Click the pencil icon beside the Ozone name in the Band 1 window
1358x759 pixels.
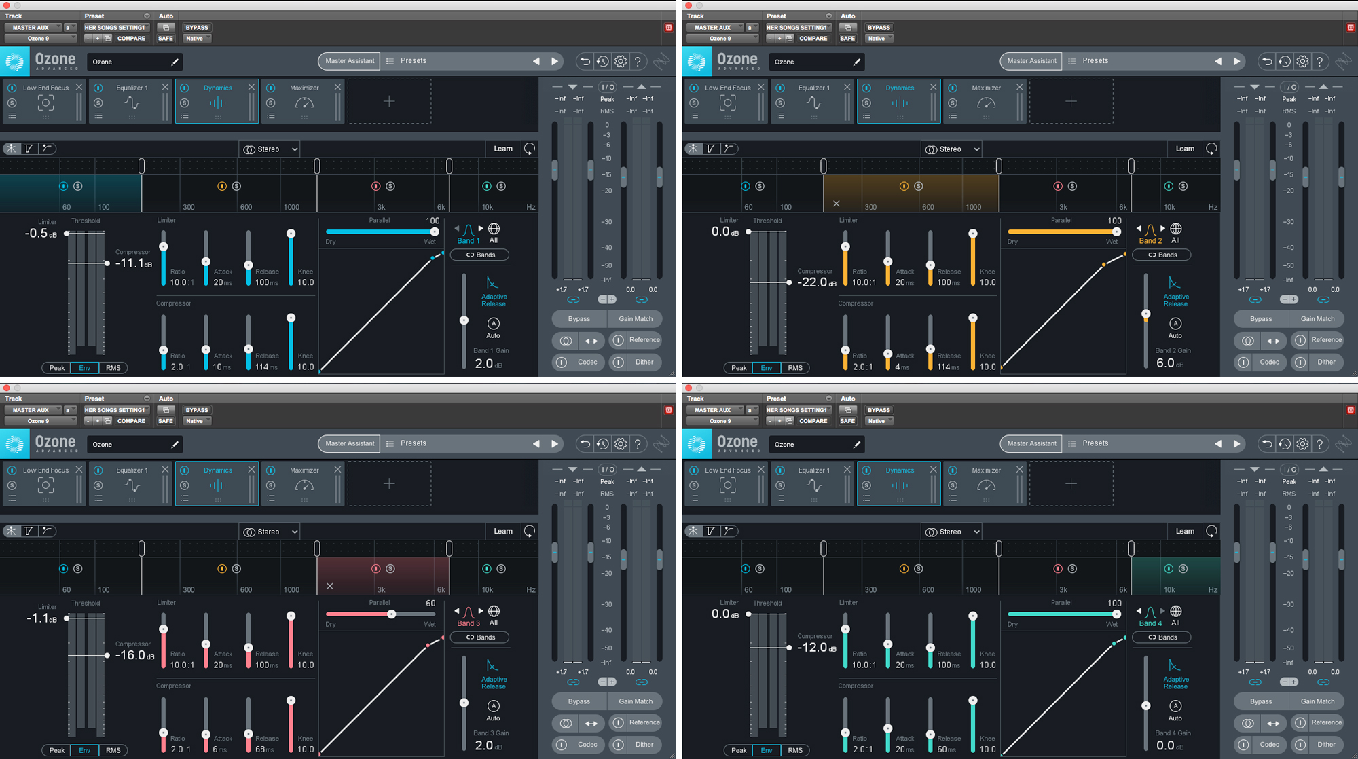click(175, 62)
